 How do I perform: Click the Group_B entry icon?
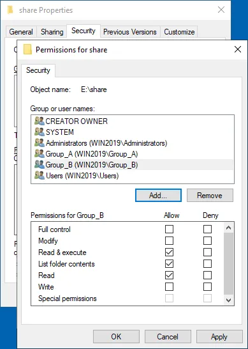(40, 165)
